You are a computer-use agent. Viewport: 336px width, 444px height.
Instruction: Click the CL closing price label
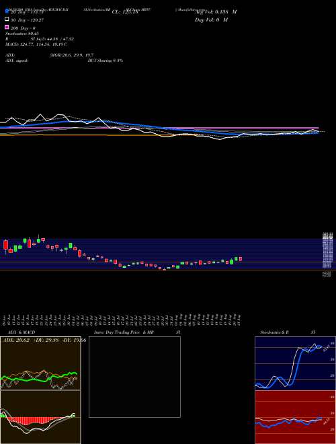(125, 12)
